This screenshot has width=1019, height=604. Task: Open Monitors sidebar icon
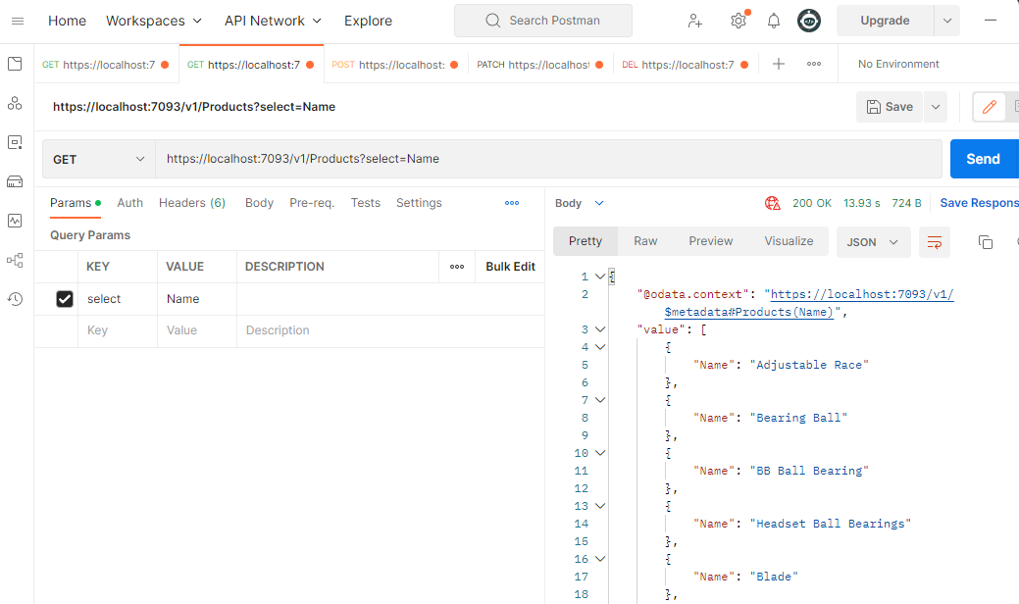click(15, 221)
